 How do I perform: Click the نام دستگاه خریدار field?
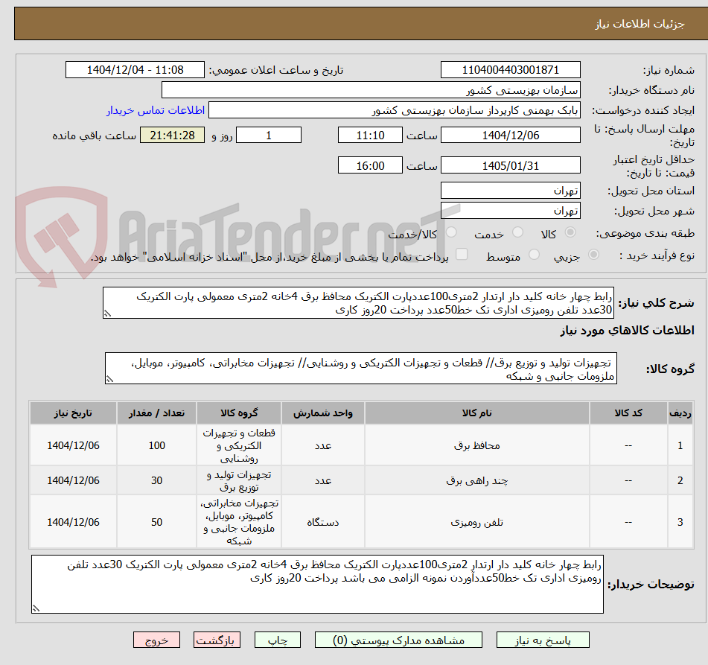tap(371, 90)
